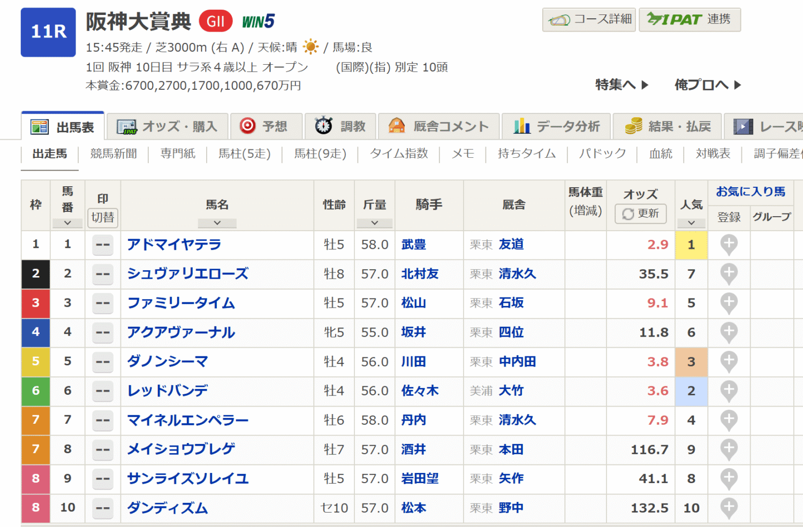The width and height of the screenshot is (803, 527).
Task: Switch to the オッズ・購入 tab
Action: click(x=168, y=126)
